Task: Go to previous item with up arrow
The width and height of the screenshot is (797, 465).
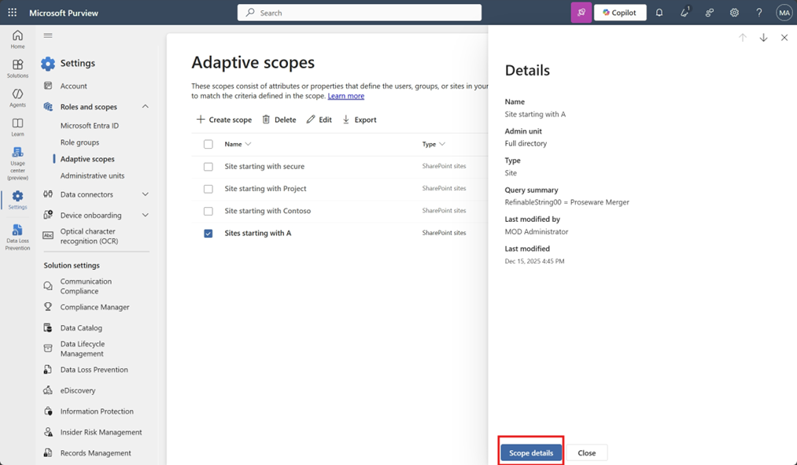Action: coord(743,38)
